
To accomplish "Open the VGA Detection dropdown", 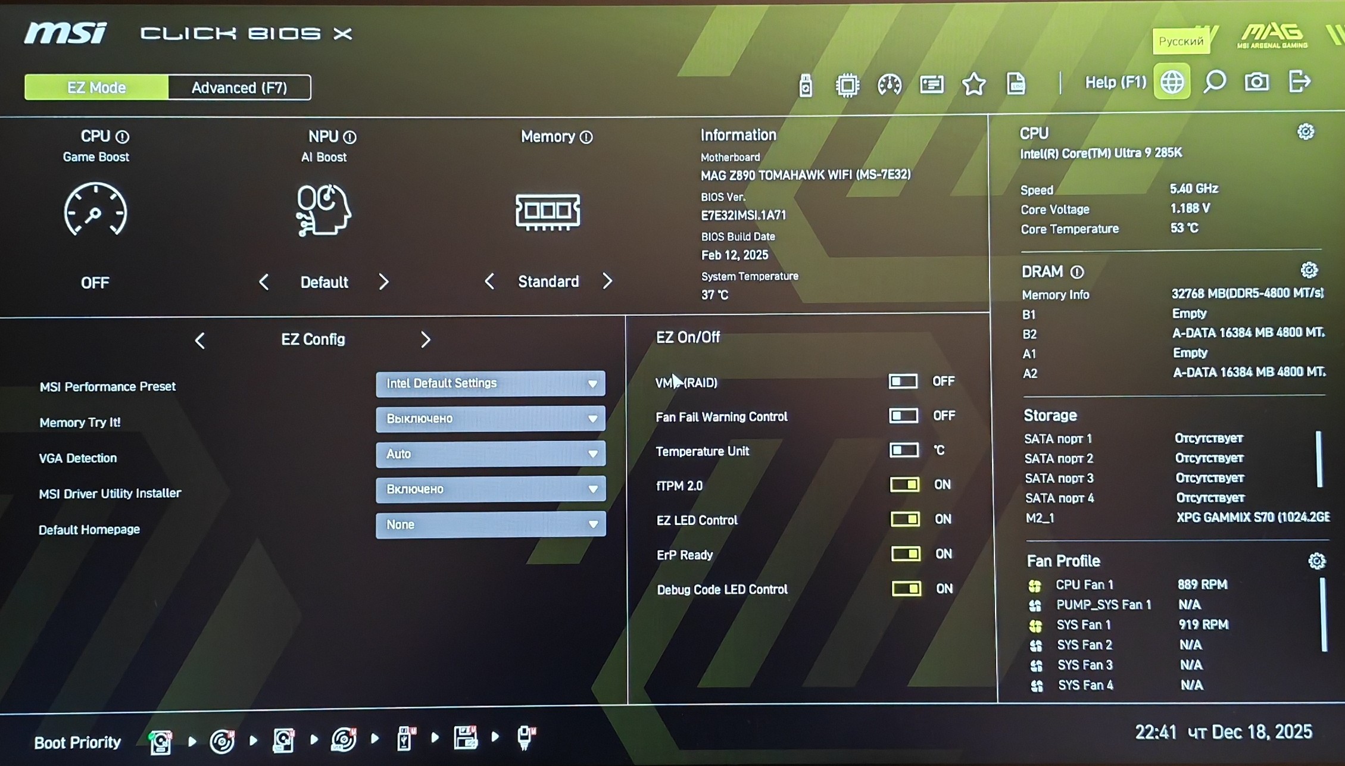I will click(x=491, y=454).
